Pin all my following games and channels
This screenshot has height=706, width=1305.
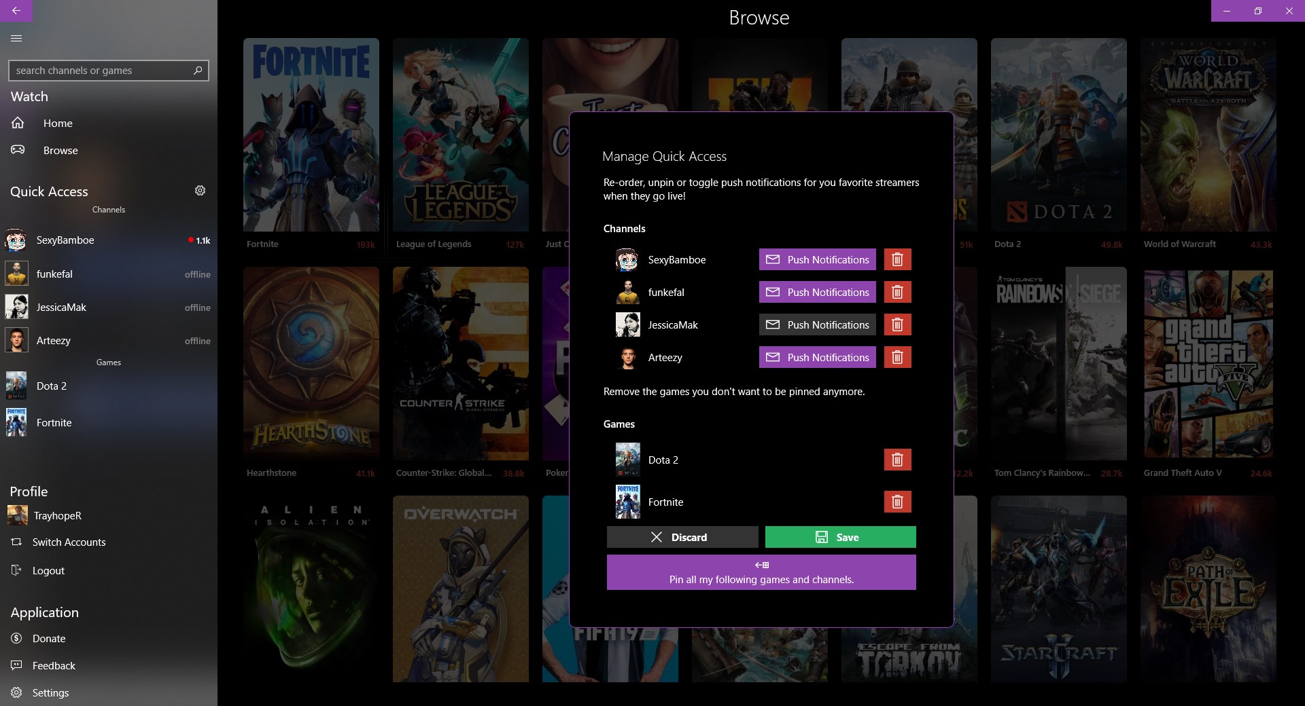761,572
